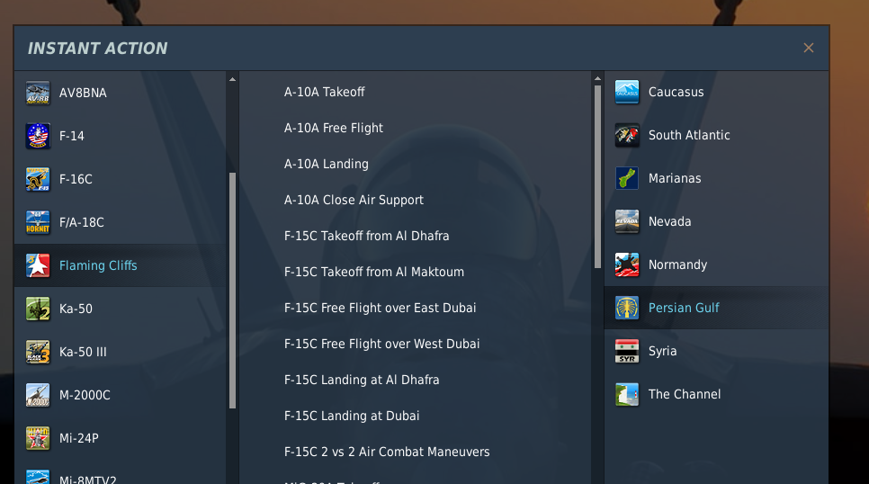The height and width of the screenshot is (484, 869).
Task: Select the AV8BNA aircraft entry
Action: pyautogui.click(x=120, y=93)
